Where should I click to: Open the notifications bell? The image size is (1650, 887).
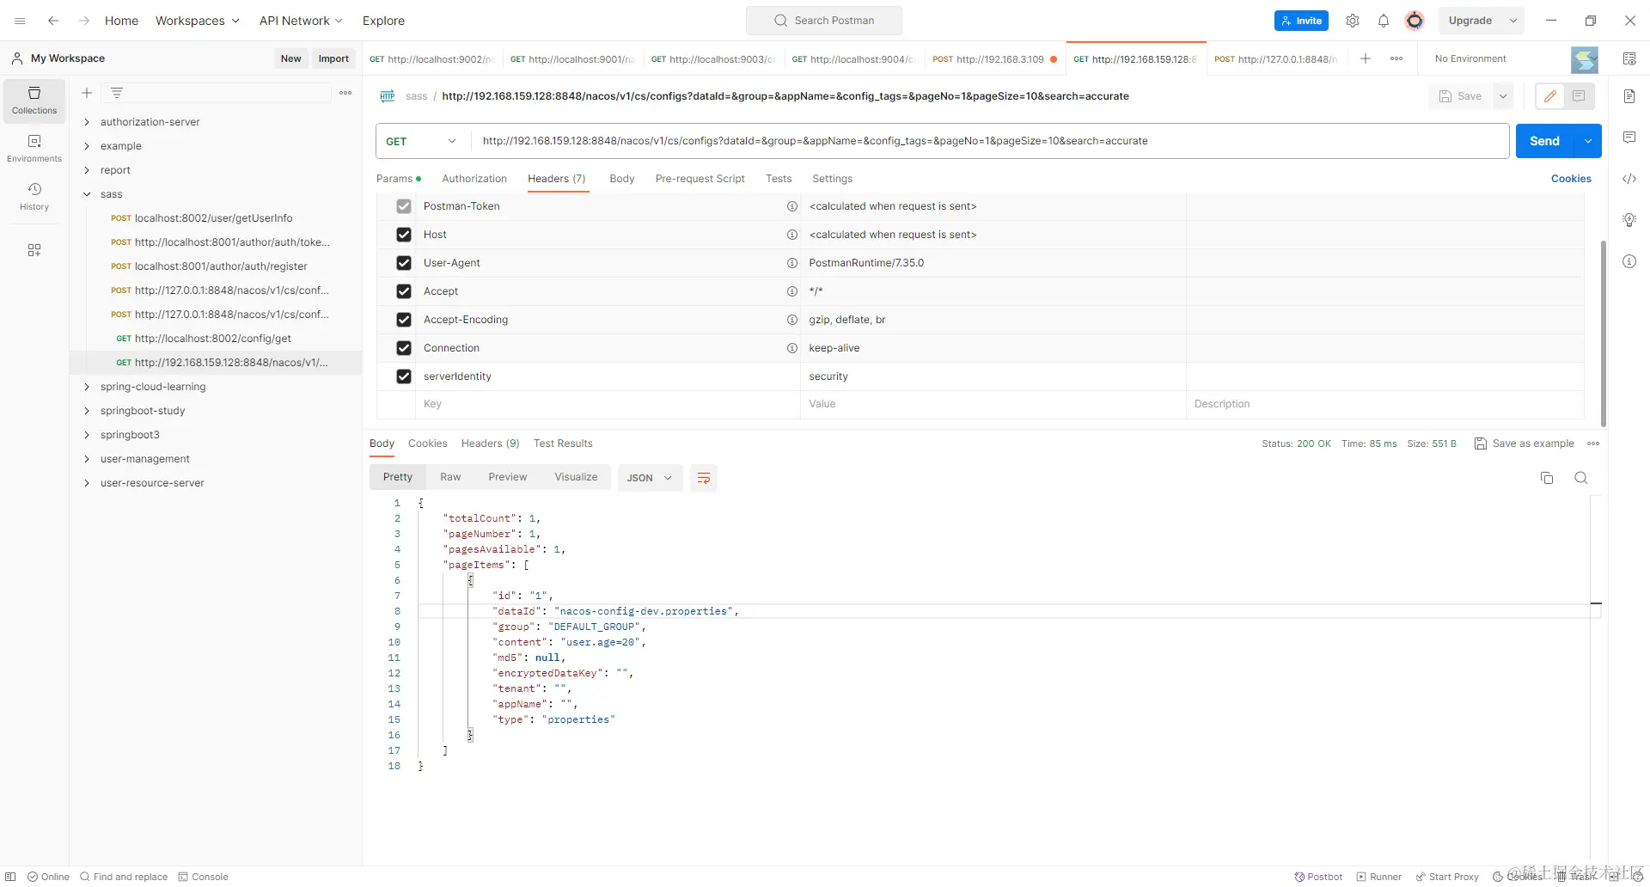coord(1384,21)
